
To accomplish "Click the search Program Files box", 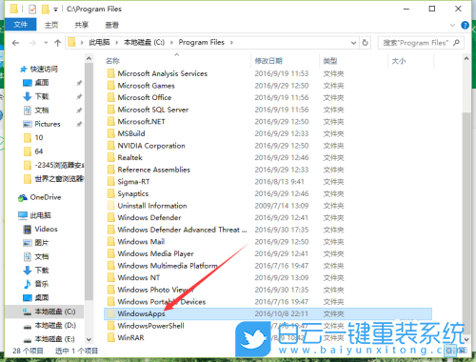I will pos(421,43).
